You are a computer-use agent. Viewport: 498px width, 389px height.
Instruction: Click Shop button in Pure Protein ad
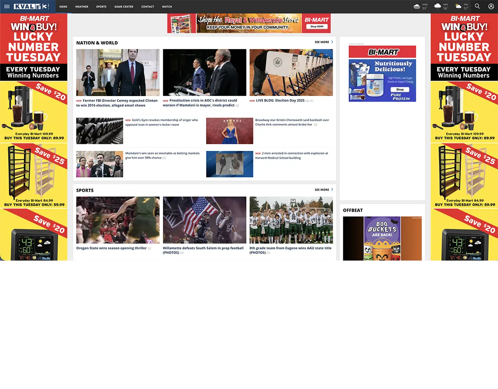click(400, 89)
